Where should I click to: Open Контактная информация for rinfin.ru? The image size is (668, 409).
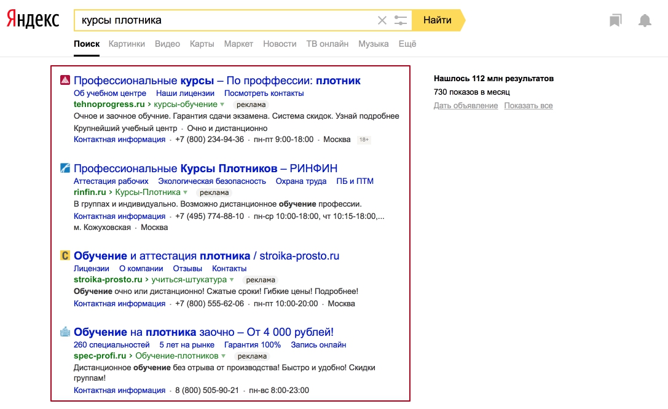[119, 216]
